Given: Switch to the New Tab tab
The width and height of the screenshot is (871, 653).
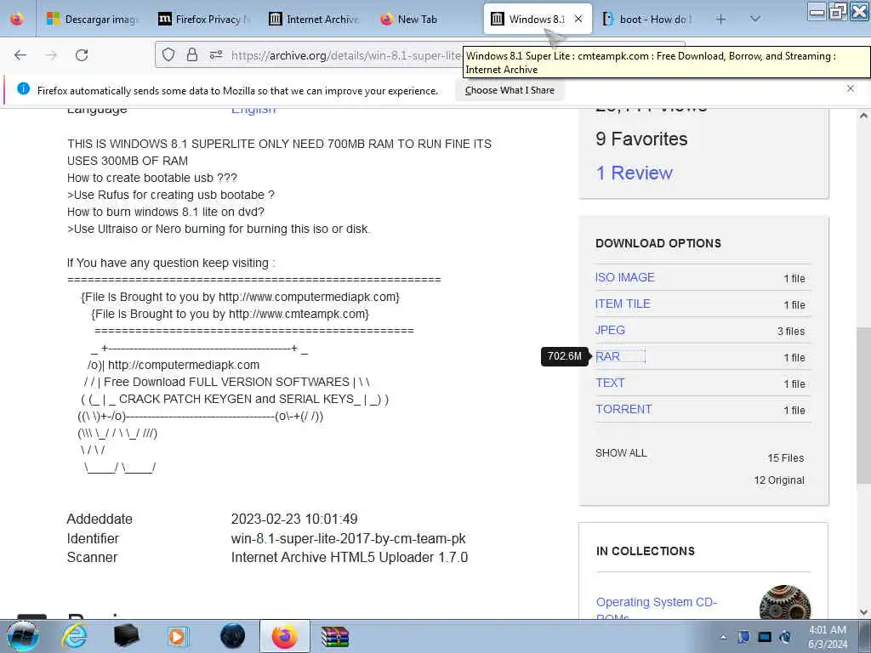Looking at the screenshot, I should pyautogui.click(x=426, y=19).
